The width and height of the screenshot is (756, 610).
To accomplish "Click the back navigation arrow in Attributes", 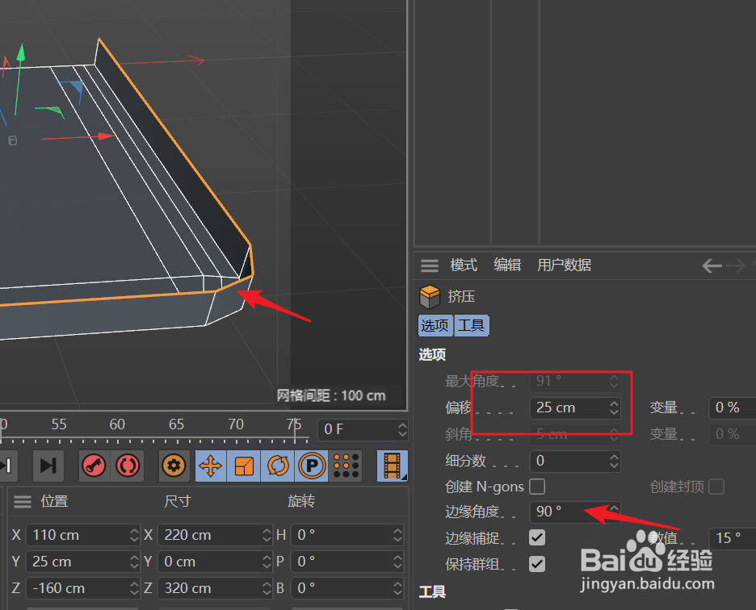I will 712,265.
